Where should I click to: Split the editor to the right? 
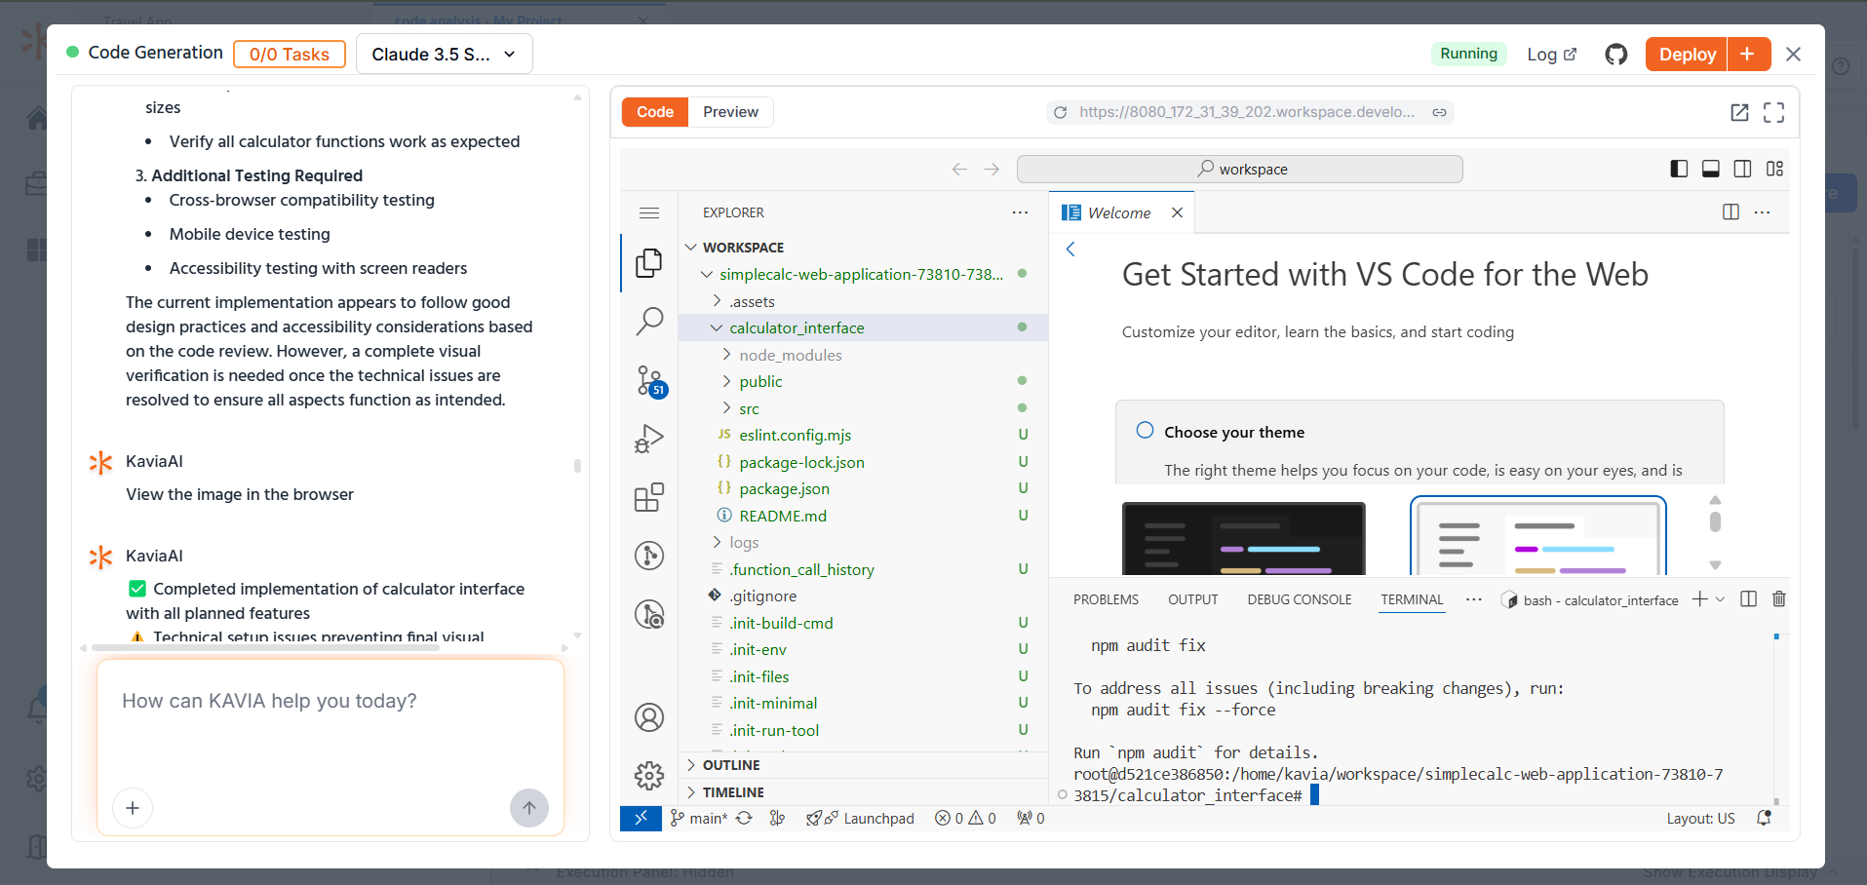1731,212
